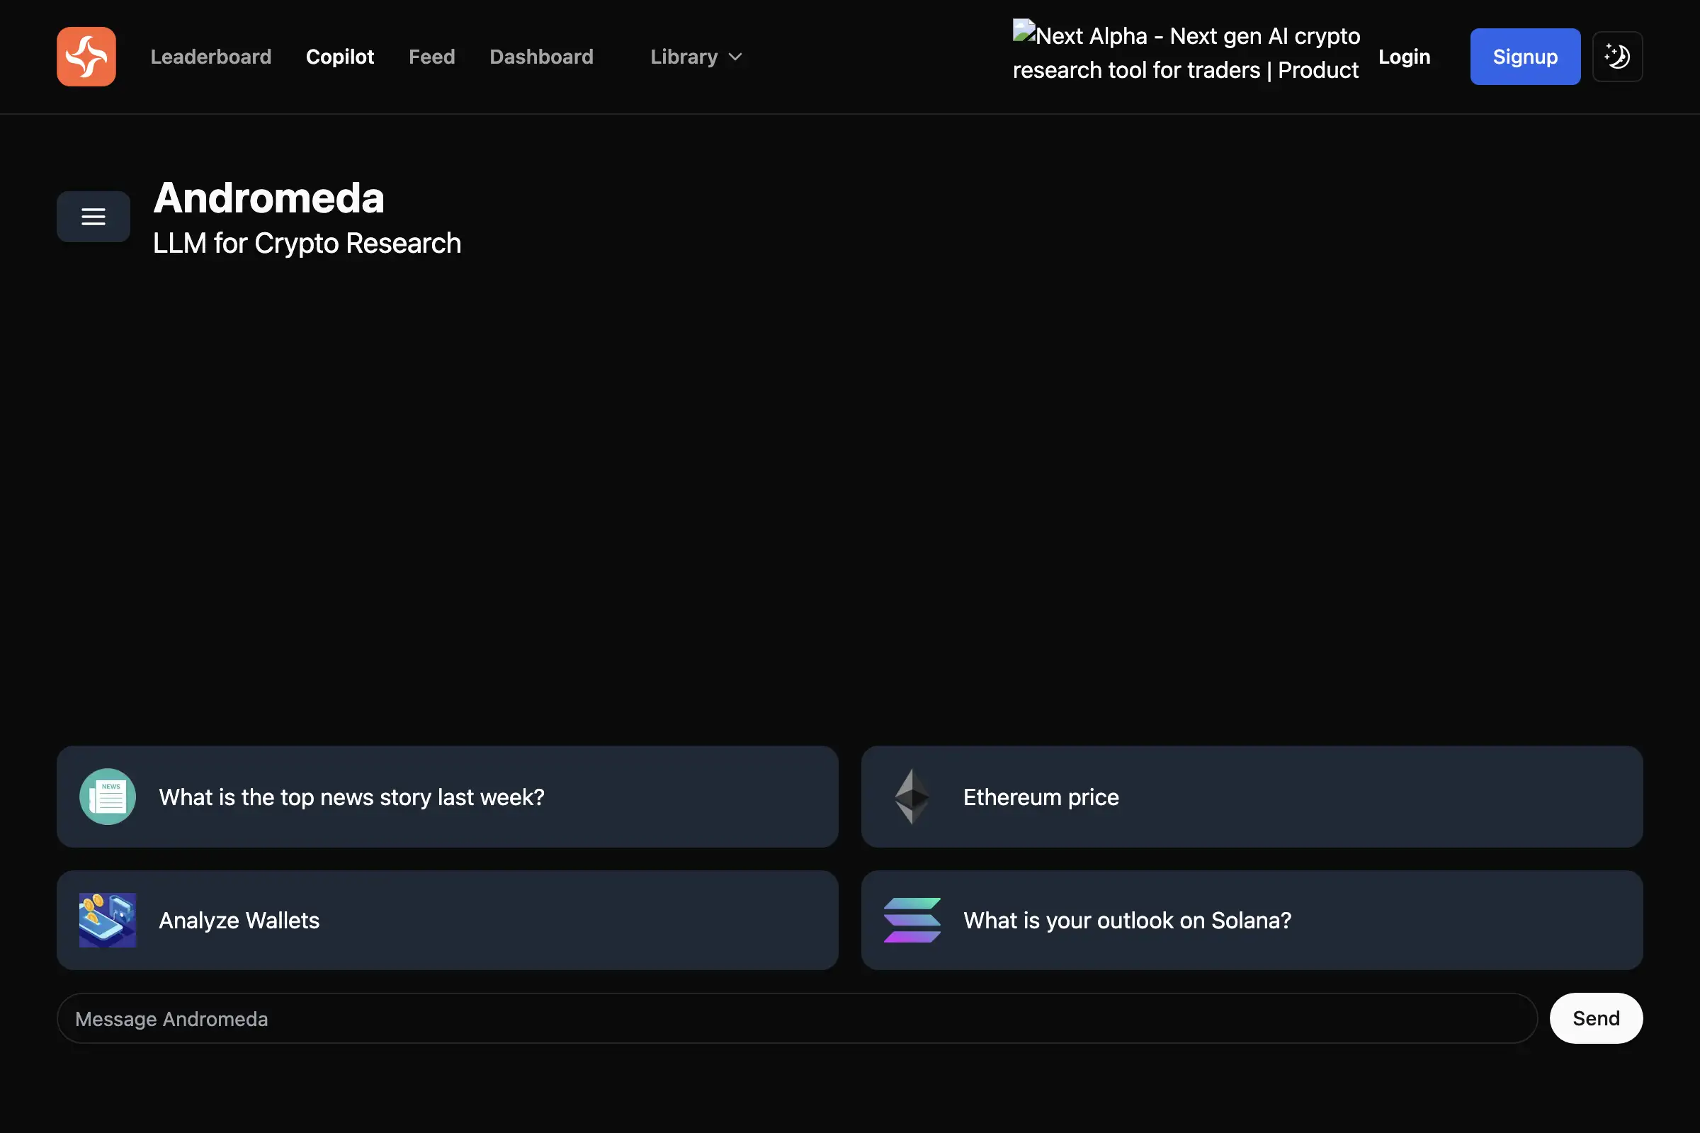Open the Feed section
1700x1133 pixels.
(x=431, y=57)
